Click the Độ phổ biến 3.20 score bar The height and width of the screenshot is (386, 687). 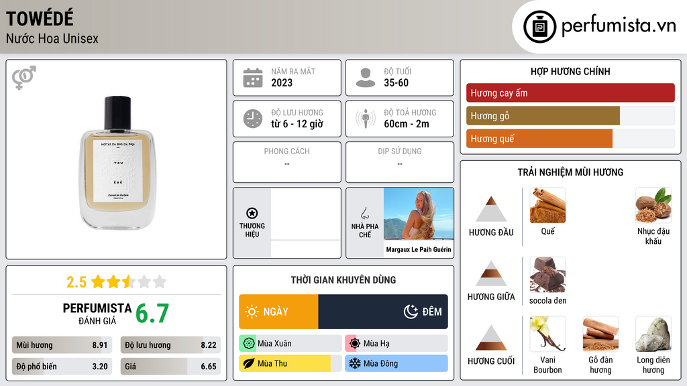coord(62,367)
